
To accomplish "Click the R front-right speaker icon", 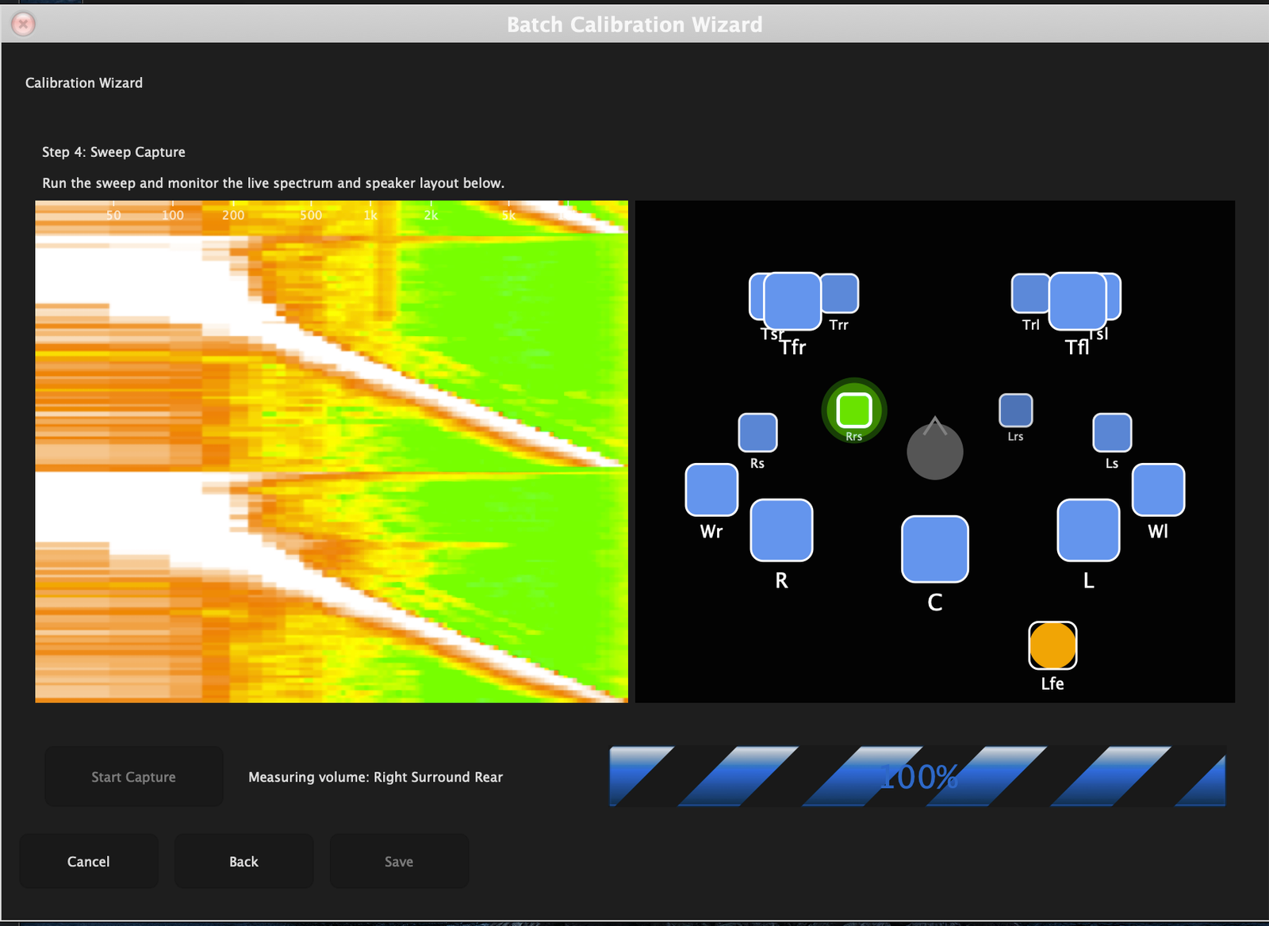I will 781,531.
